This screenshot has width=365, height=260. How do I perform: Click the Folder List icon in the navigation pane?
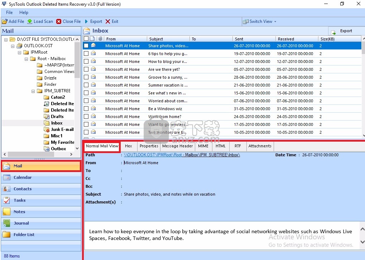pyautogui.click(x=7, y=235)
